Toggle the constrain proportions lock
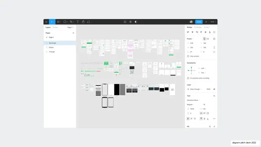The width and height of the screenshot is (261, 147). 214,47
